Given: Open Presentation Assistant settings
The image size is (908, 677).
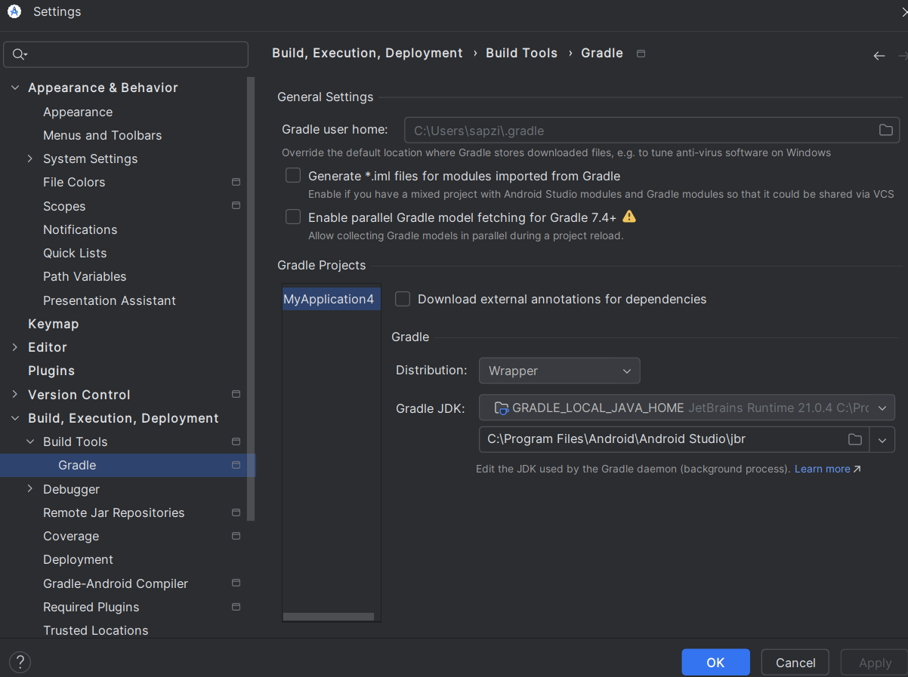Looking at the screenshot, I should (x=110, y=300).
